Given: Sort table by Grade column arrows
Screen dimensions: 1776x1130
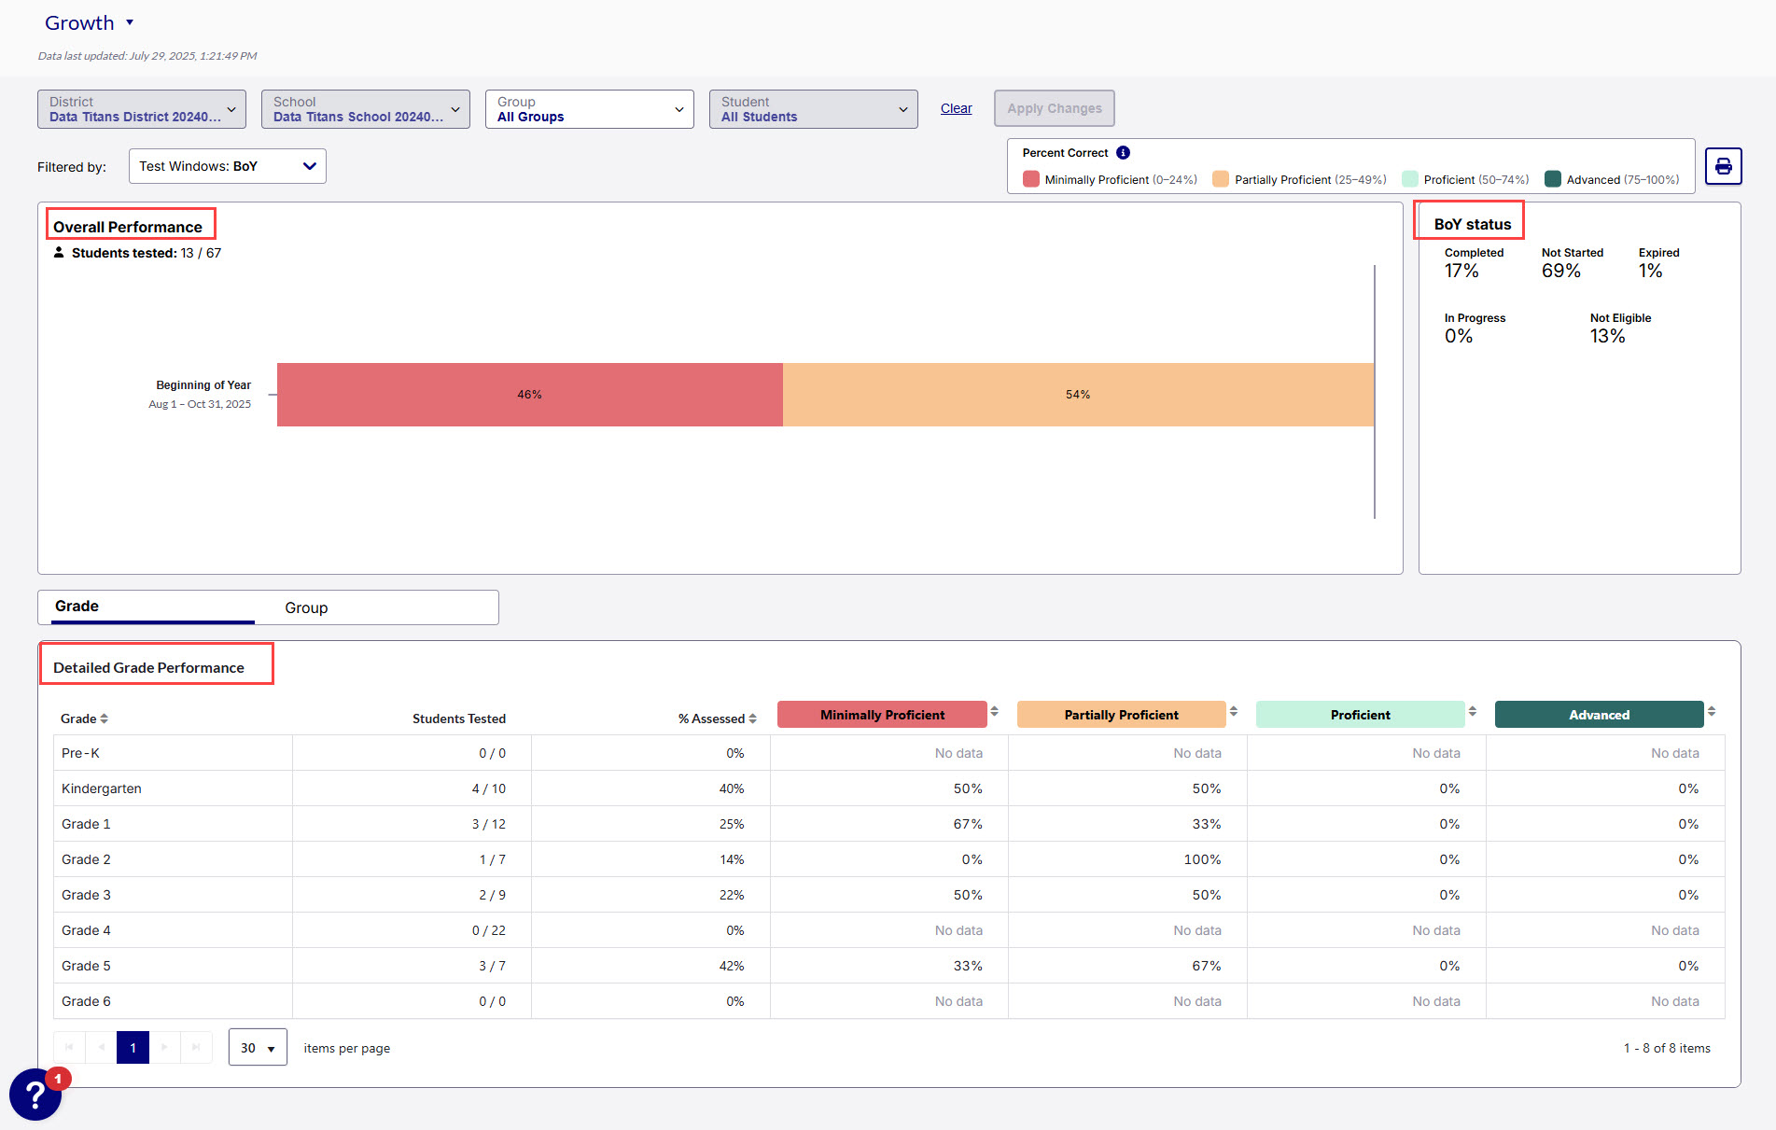Looking at the screenshot, I should [105, 718].
